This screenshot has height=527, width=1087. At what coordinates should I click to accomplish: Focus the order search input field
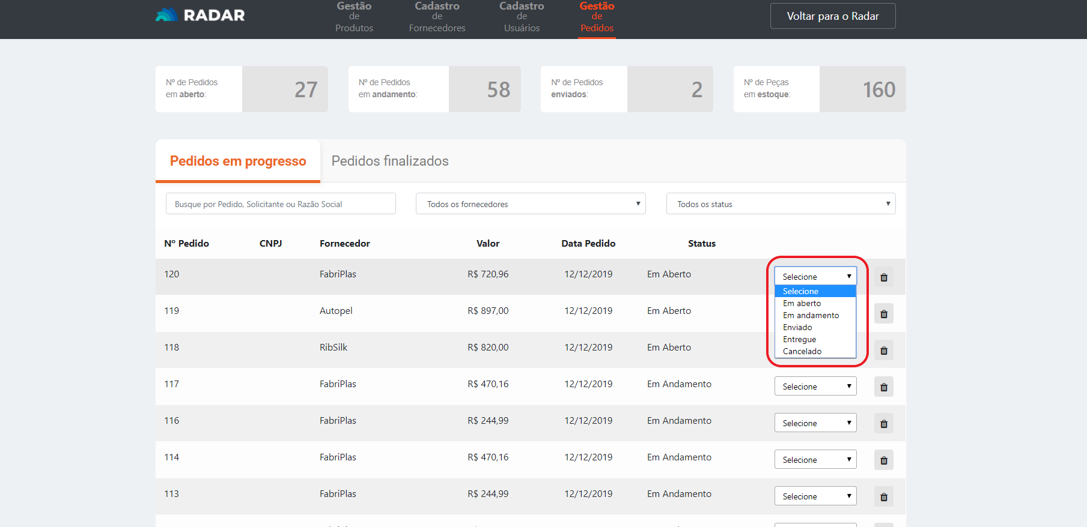point(281,204)
